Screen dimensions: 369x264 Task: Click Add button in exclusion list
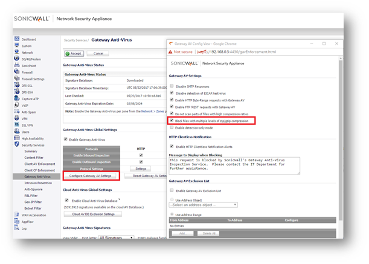(182, 233)
